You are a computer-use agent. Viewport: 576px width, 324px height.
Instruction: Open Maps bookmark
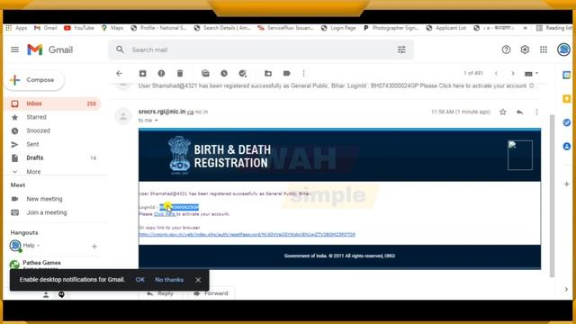pyautogui.click(x=112, y=28)
